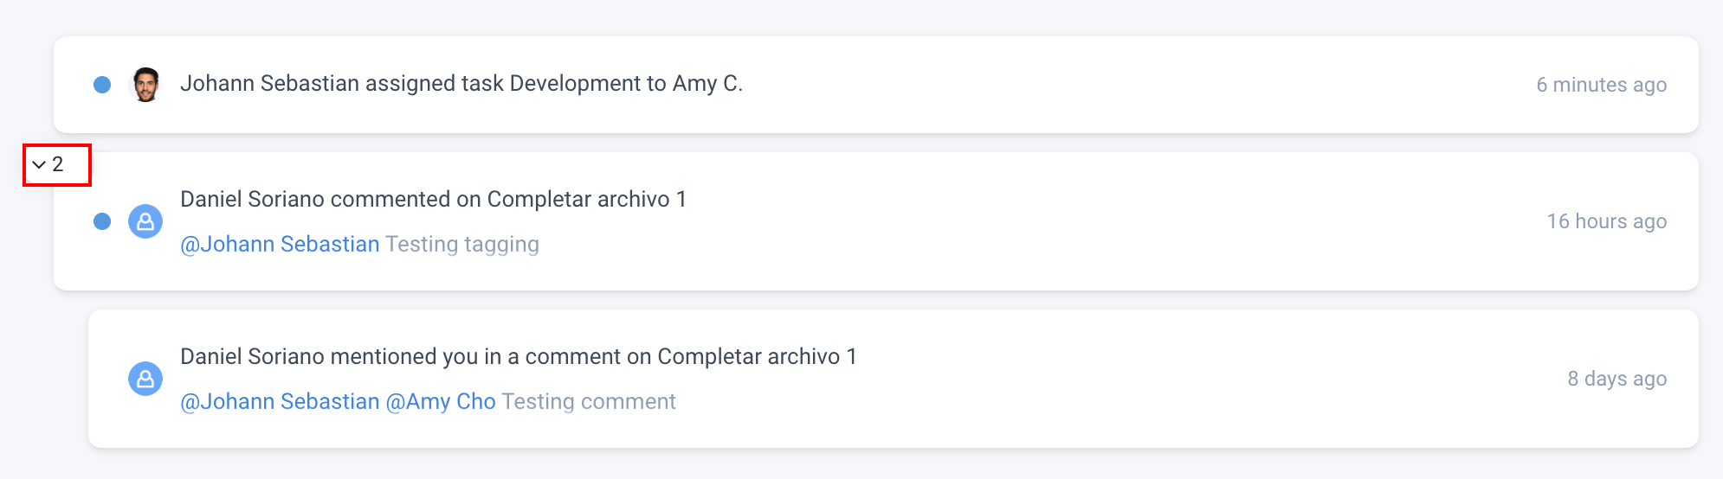The image size is (1723, 479).
Task: Click the downward chevron arrow beside 2
Action: [x=39, y=164]
